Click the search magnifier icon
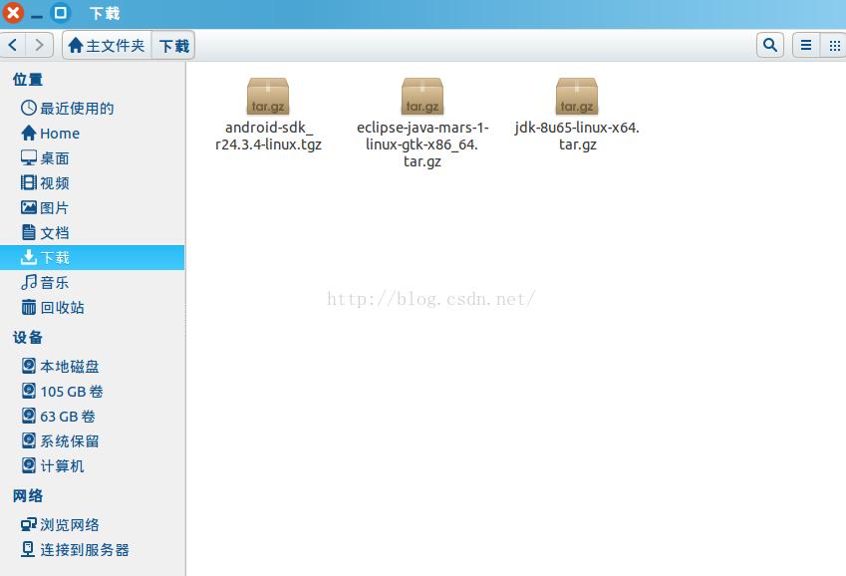 (769, 45)
